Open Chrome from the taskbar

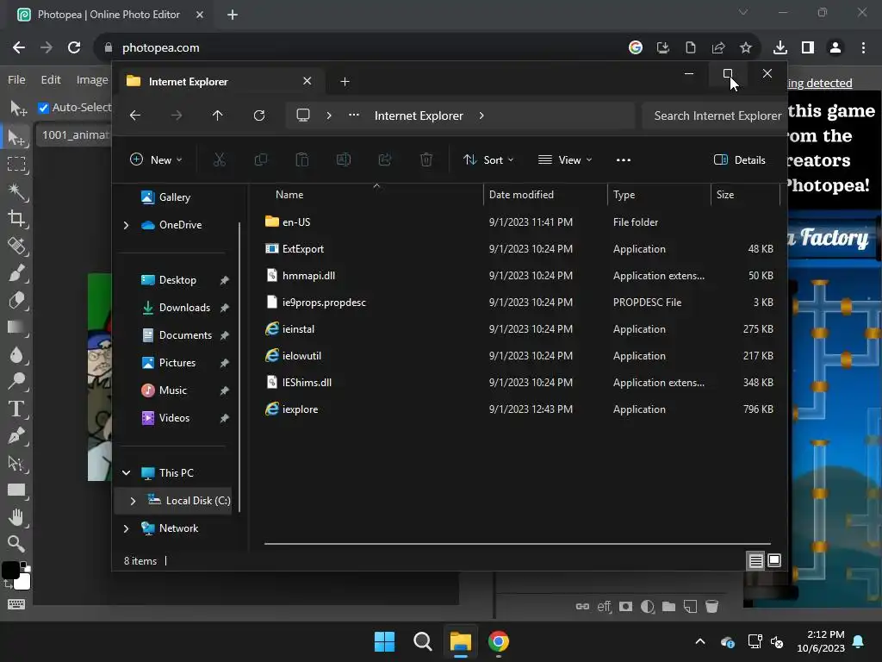499,641
